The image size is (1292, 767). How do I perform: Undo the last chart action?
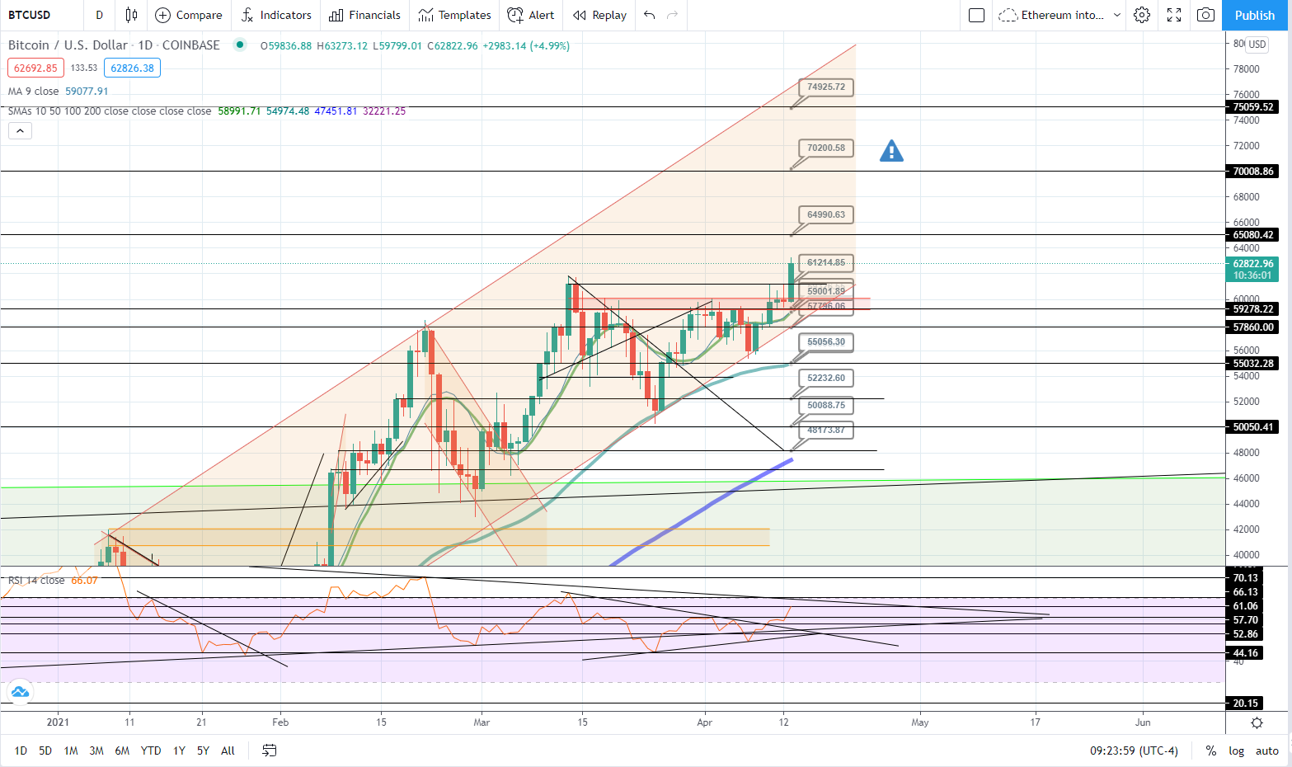click(x=650, y=15)
